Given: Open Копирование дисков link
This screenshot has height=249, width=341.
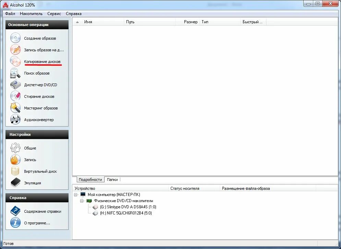Looking at the screenshot, I should click(x=42, y=62).
